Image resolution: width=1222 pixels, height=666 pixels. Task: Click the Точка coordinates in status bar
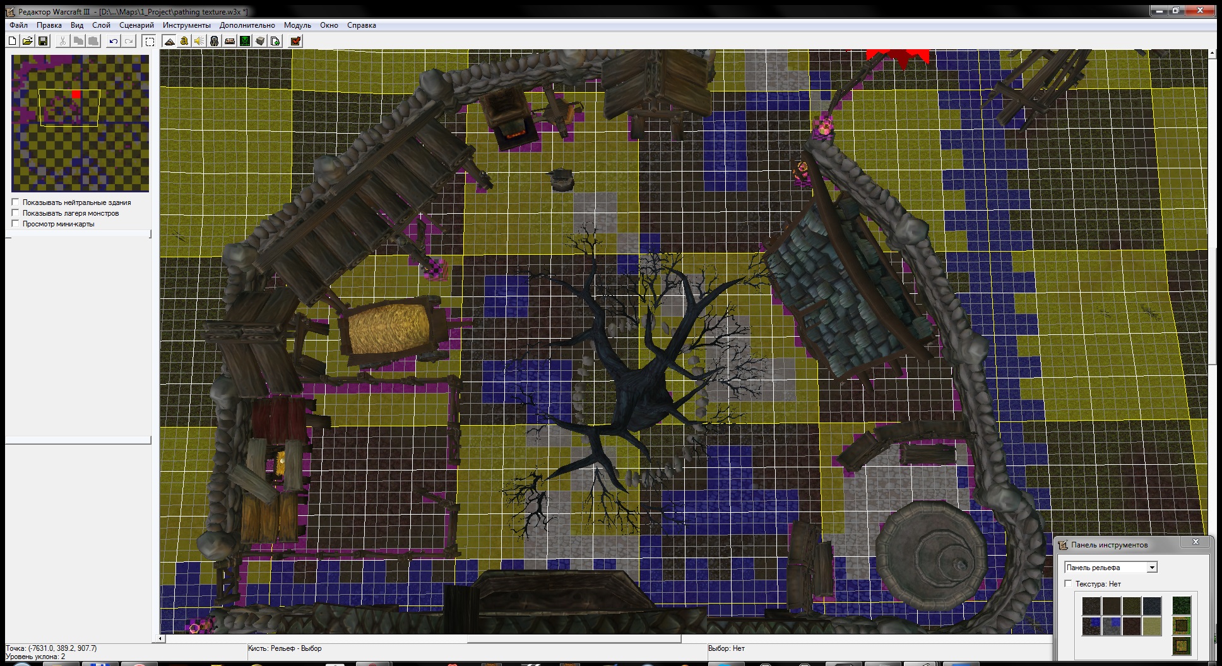pyautogui.click(x=51, y=648)
